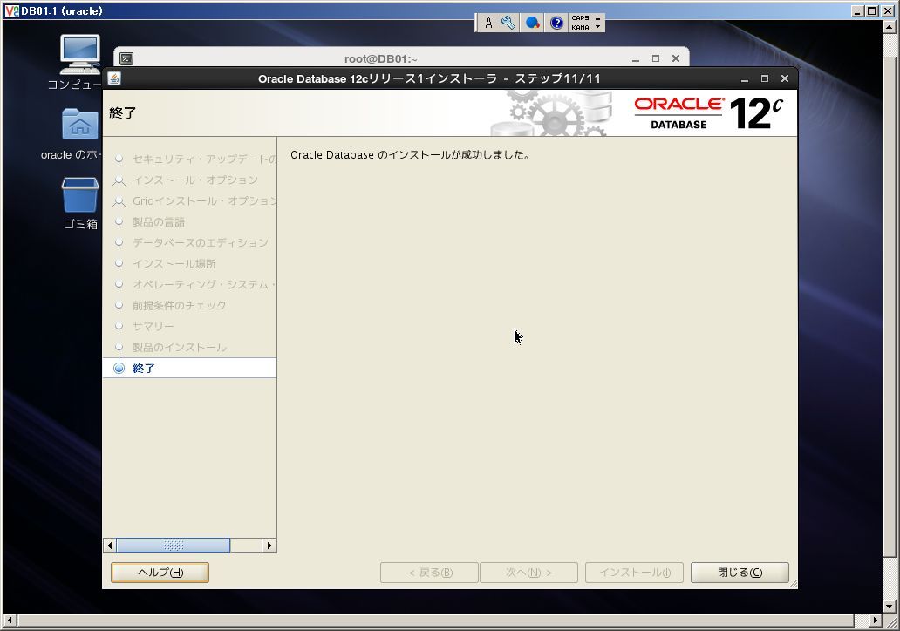Viewport: 900px width, 631px height.
Task: Maximize the DB01:1 VNC viewer window
Action: 872,11
